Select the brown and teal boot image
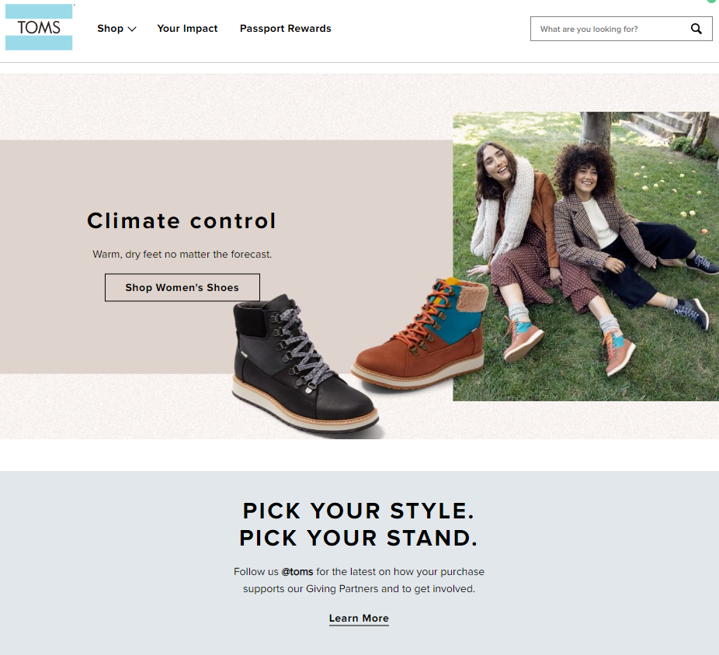 coord(419,334)
